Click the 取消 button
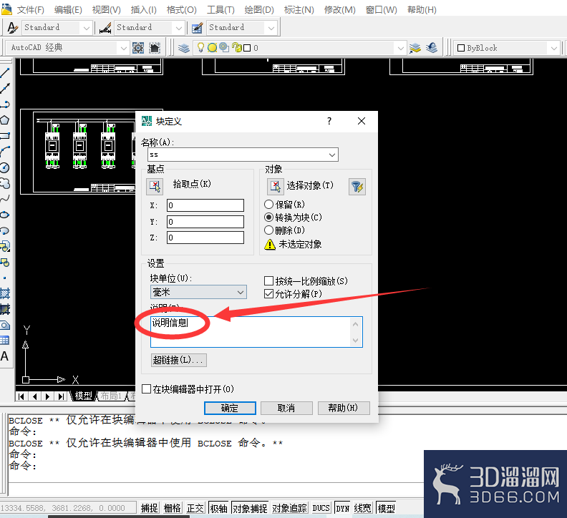 (286, 408)
